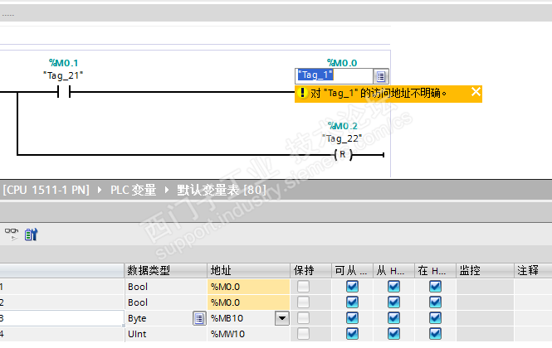Uncheck 从 H checkbox in Byte row
Screen dimensions: 552x348
[393, 318]
